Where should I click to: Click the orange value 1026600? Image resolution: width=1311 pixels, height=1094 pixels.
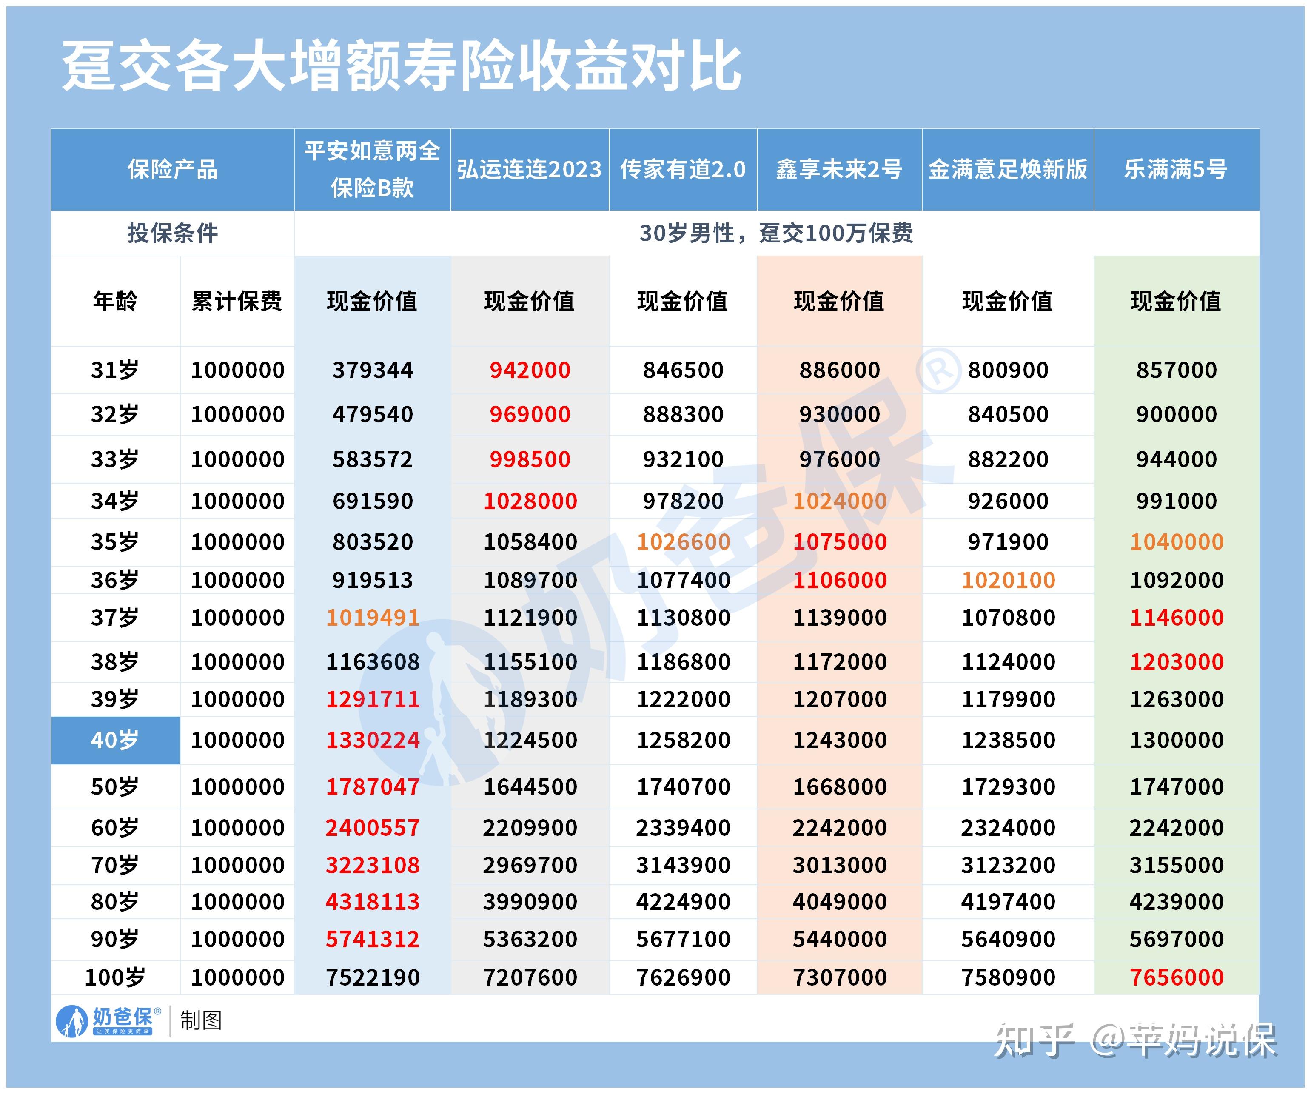[683, 542]
